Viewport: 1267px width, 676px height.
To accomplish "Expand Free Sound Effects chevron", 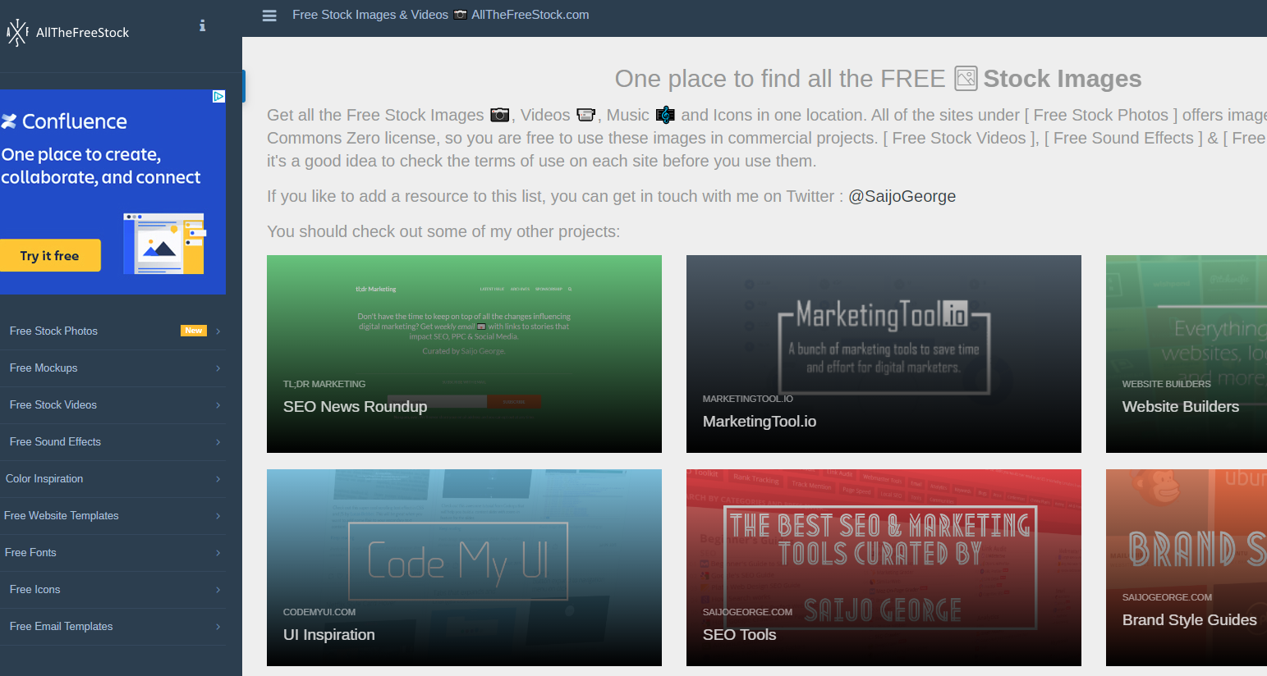I will tap(218, 442).
